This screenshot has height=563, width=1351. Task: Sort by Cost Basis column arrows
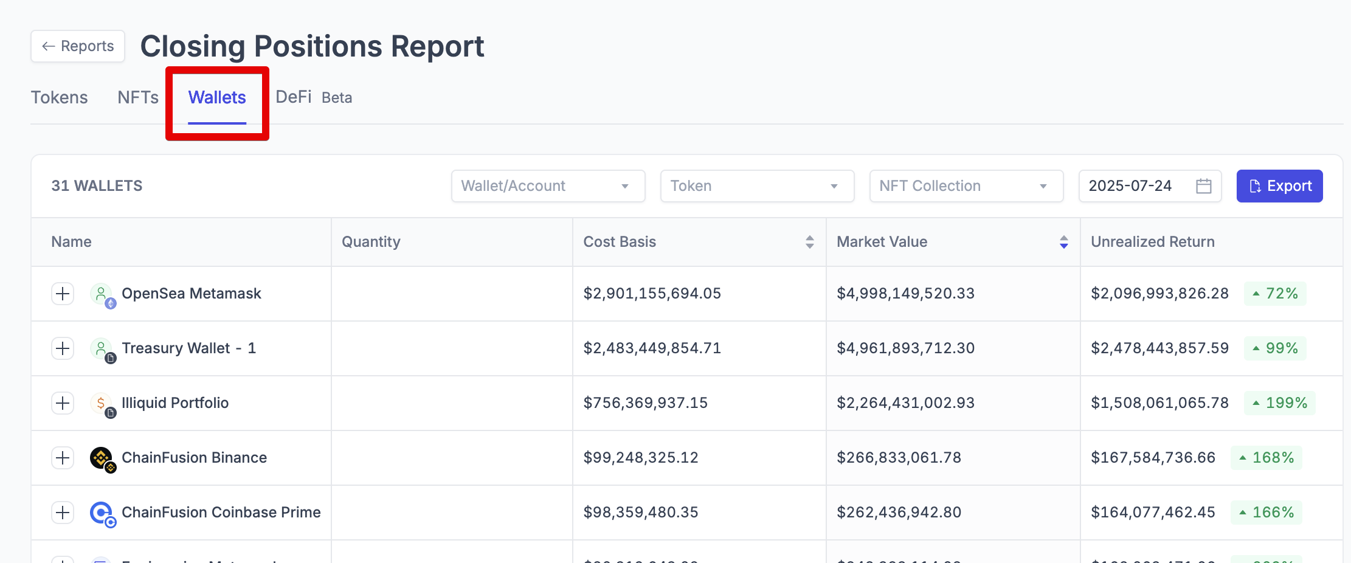(809, 242)
